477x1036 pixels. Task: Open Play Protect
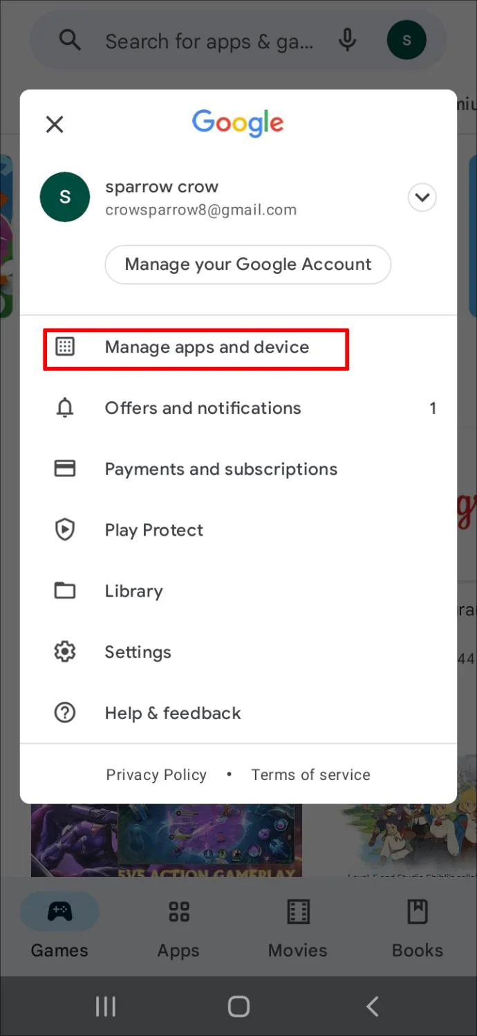point(238,530)
